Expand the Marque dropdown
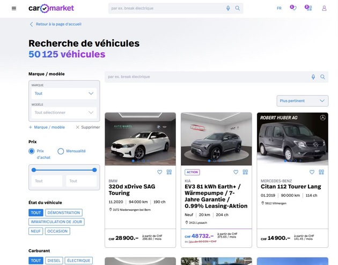The height and width of the screenshot is (265, 338). tap(64, 93)
